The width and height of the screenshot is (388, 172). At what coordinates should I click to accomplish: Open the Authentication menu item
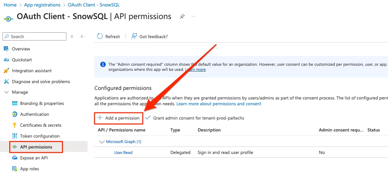pos(34,114)
